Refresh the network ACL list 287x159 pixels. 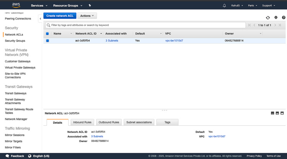tap(268, 18)
